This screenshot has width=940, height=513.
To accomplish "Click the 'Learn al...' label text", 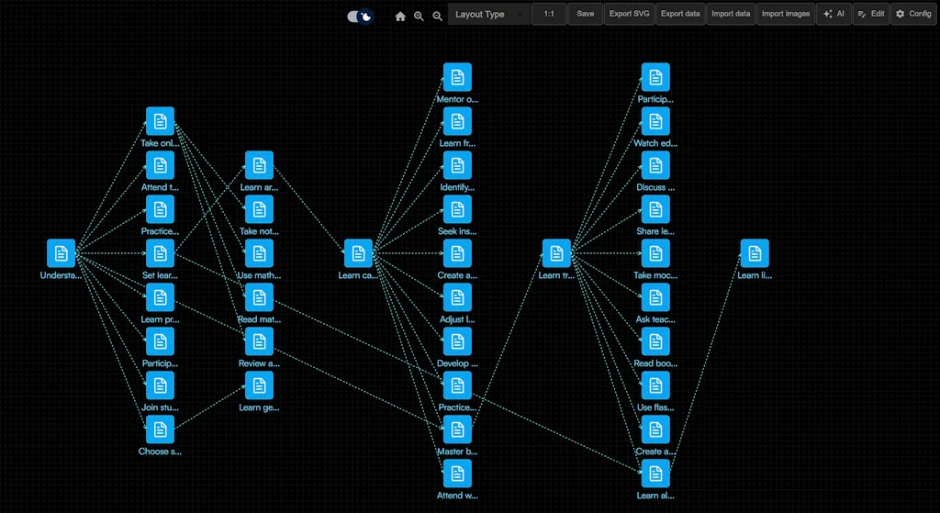I will (x=655, y=496).
